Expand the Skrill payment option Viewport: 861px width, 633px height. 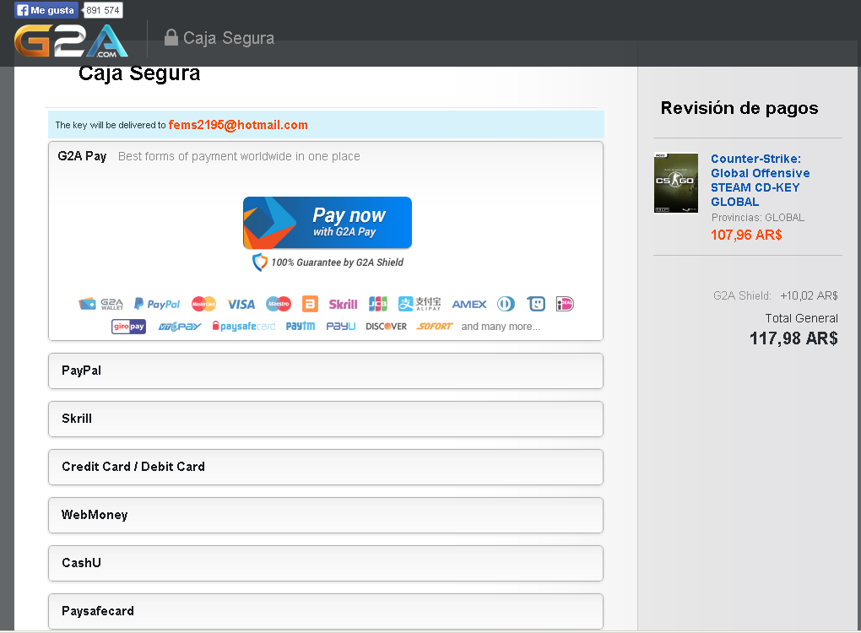tap(326, 419)
